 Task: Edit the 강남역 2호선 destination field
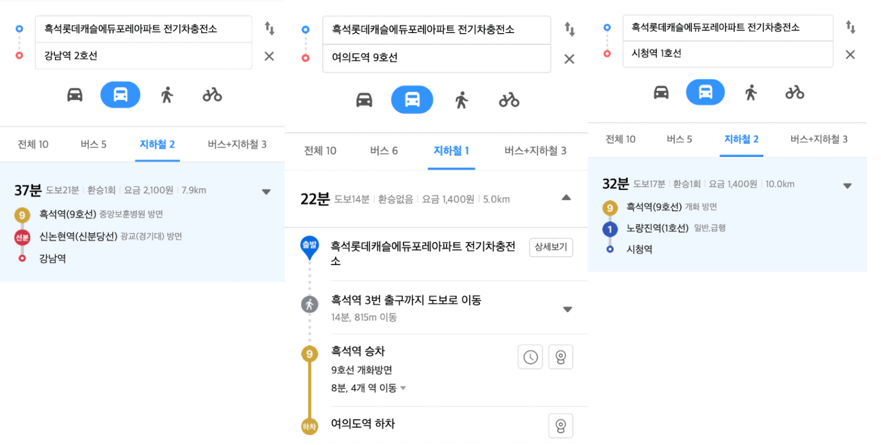point(143,56)
